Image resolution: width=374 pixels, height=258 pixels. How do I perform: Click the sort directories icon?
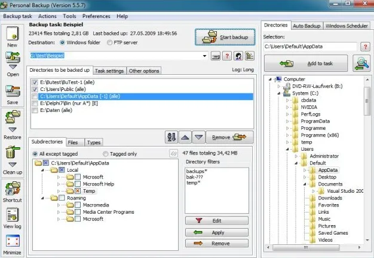tap(171, 137)
